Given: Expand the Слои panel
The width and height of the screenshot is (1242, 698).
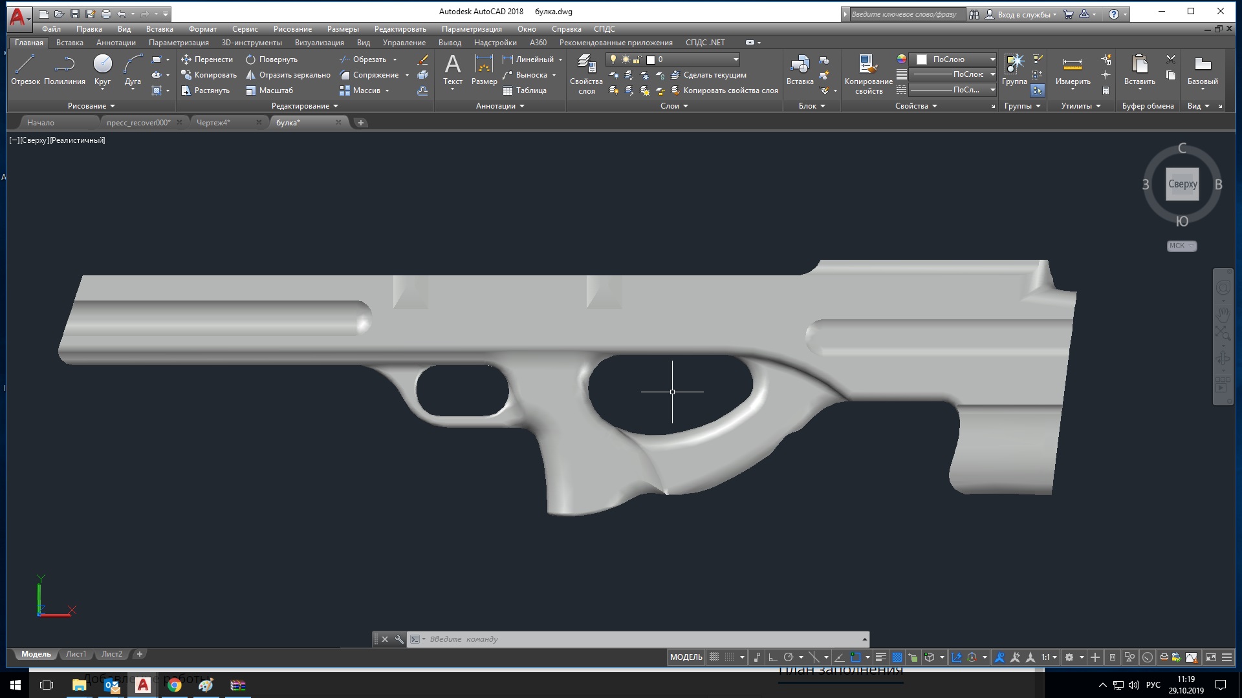Looking at the screenshot, I should [674, 106].
